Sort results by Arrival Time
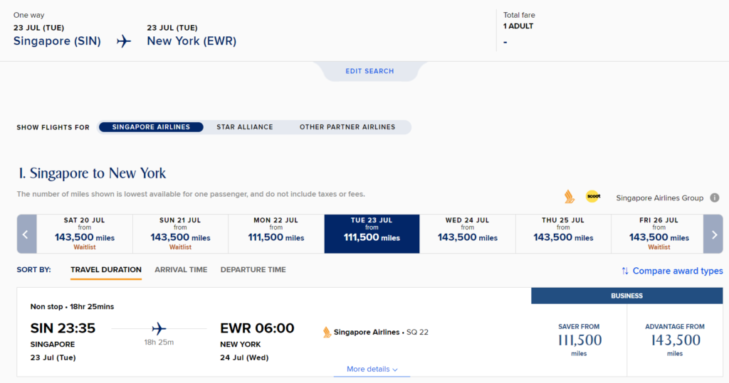729x383 pixels. (x=181, y=270)
